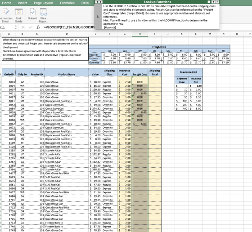This screenshot has width=252, height=232.
Task: Select column G header
Action: click(125, 34)
